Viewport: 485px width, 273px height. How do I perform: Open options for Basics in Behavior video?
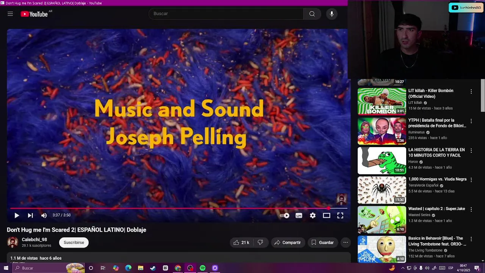471,239
